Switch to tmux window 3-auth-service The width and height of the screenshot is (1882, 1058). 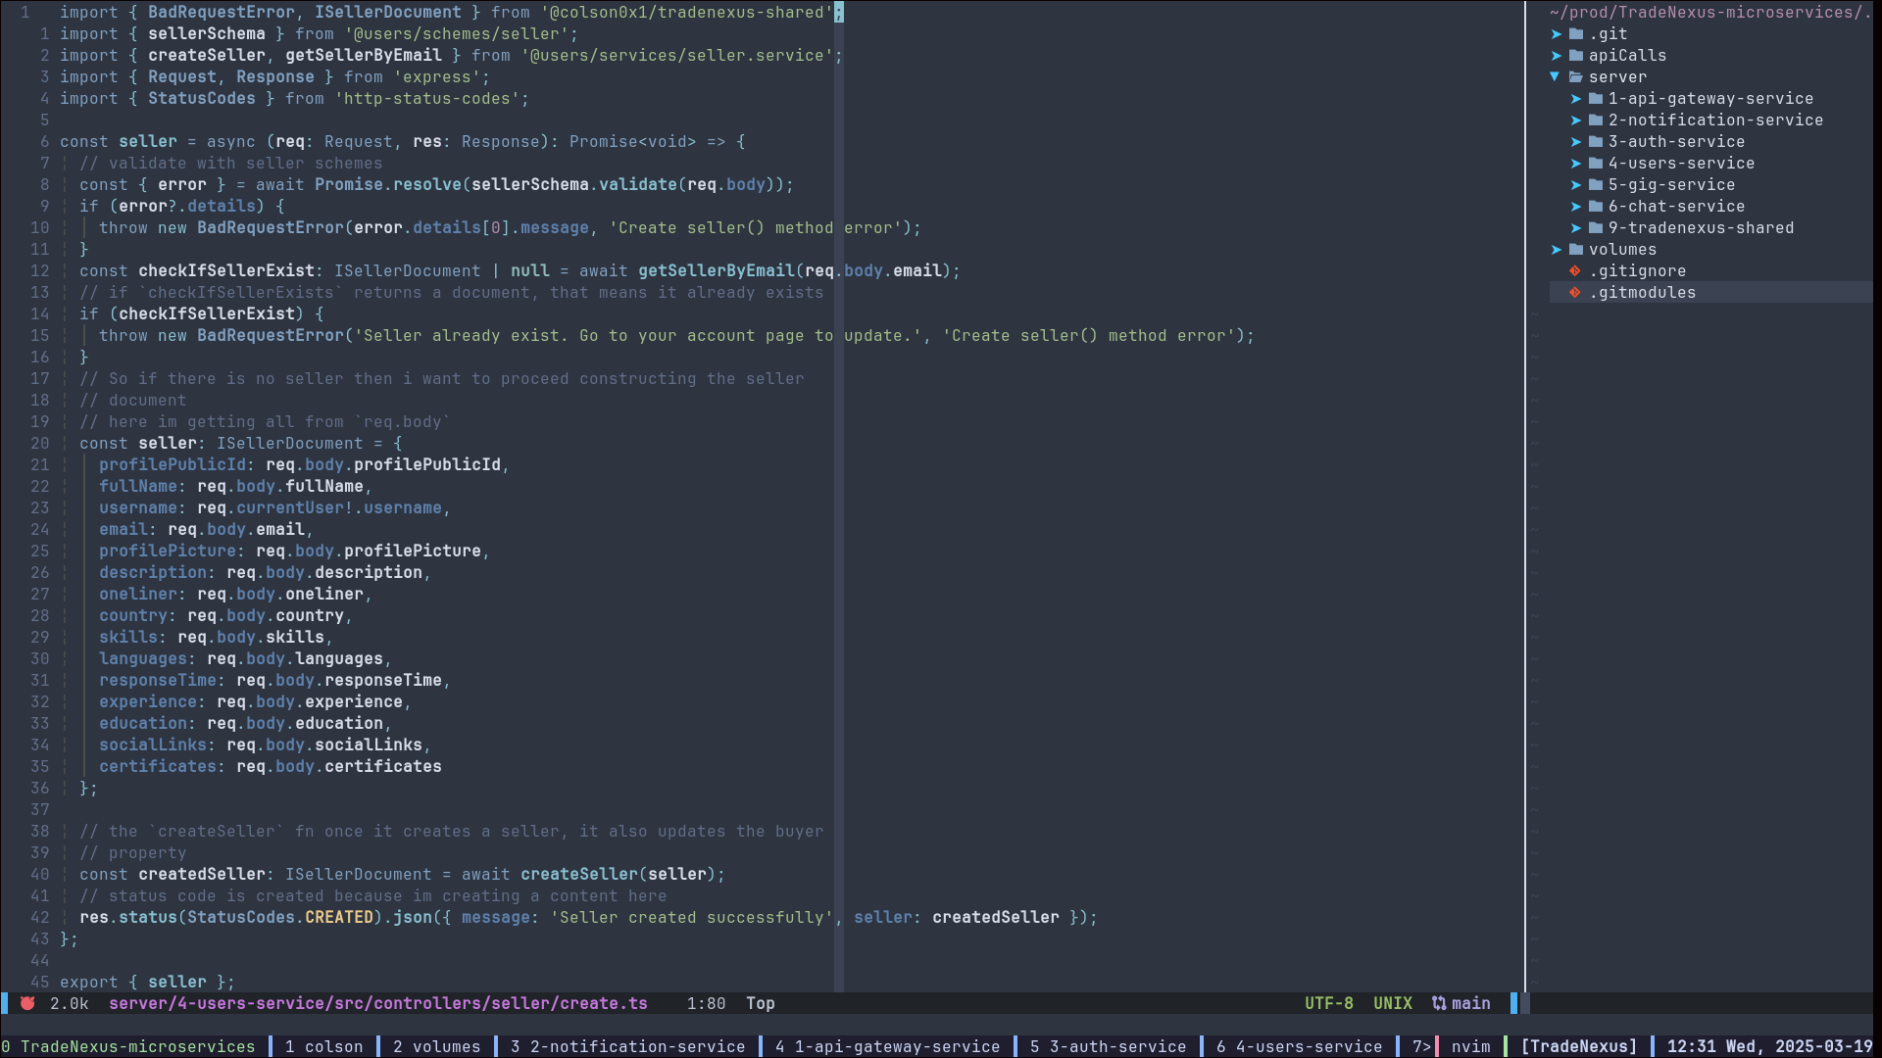coord(1108,1046)
